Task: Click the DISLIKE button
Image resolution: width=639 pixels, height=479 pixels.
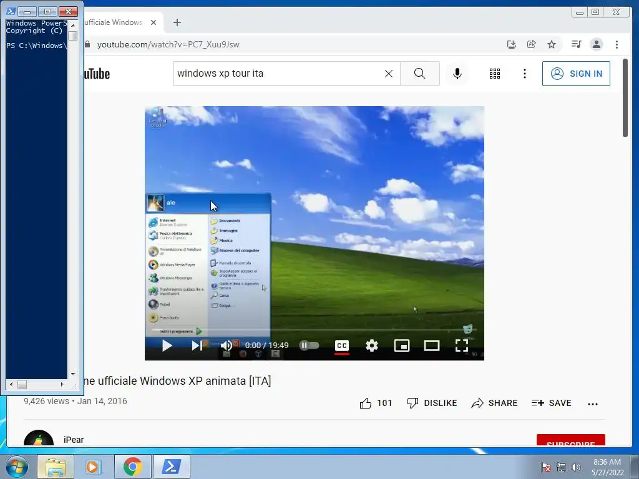Action: pos(432,403)
